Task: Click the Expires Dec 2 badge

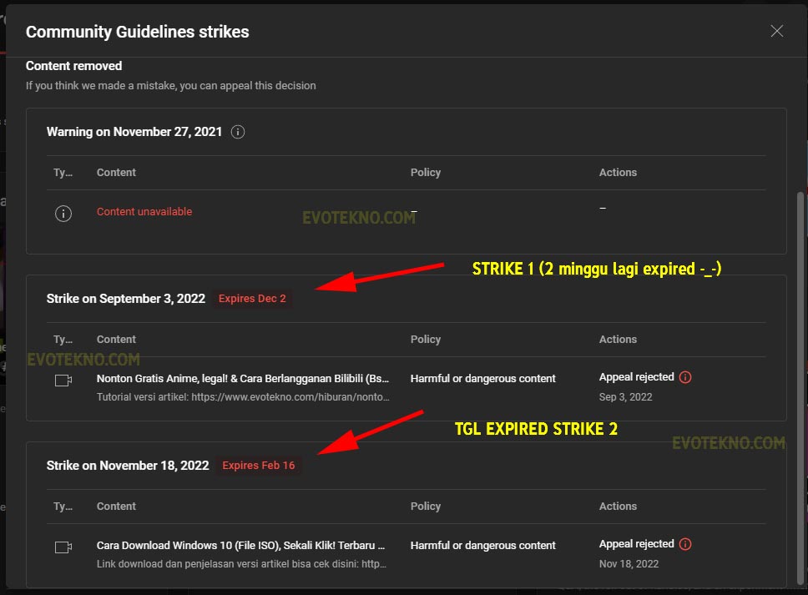Action: pos(250,299)
